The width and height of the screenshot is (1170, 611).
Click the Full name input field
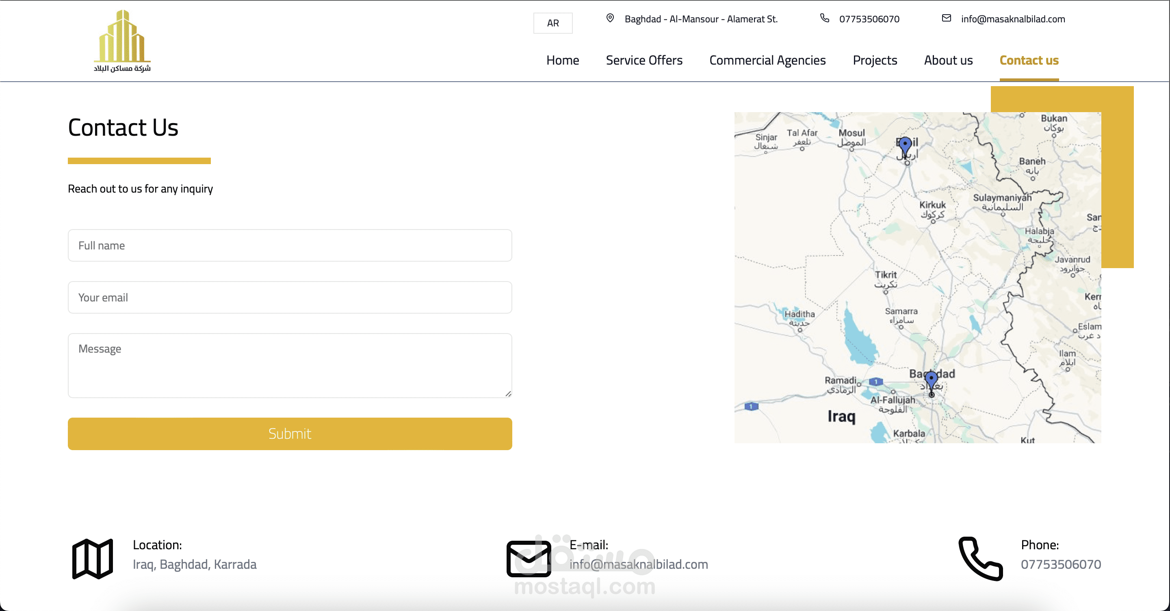(x=290, y=245)
